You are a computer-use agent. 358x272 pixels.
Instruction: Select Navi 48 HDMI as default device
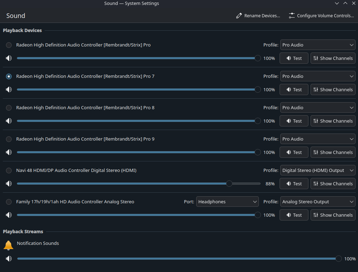[9, 171]
